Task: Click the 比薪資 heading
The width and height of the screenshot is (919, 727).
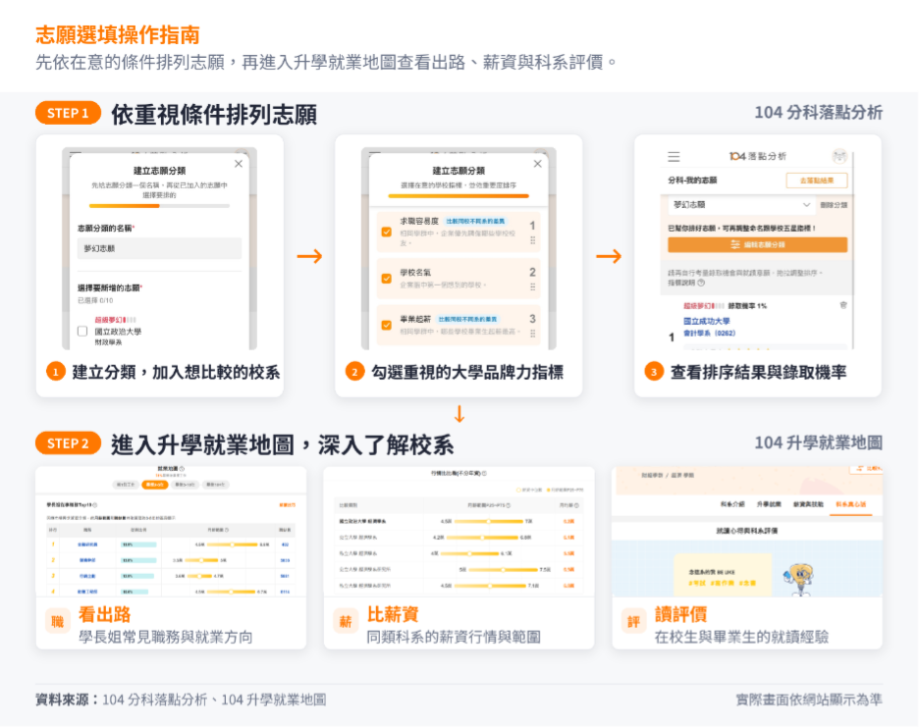Action: [393, 614]
